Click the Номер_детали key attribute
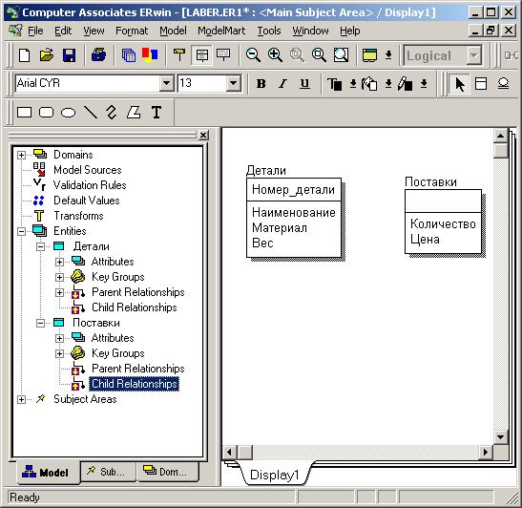This screenshot has height=508, width=522. coord(293,189)
